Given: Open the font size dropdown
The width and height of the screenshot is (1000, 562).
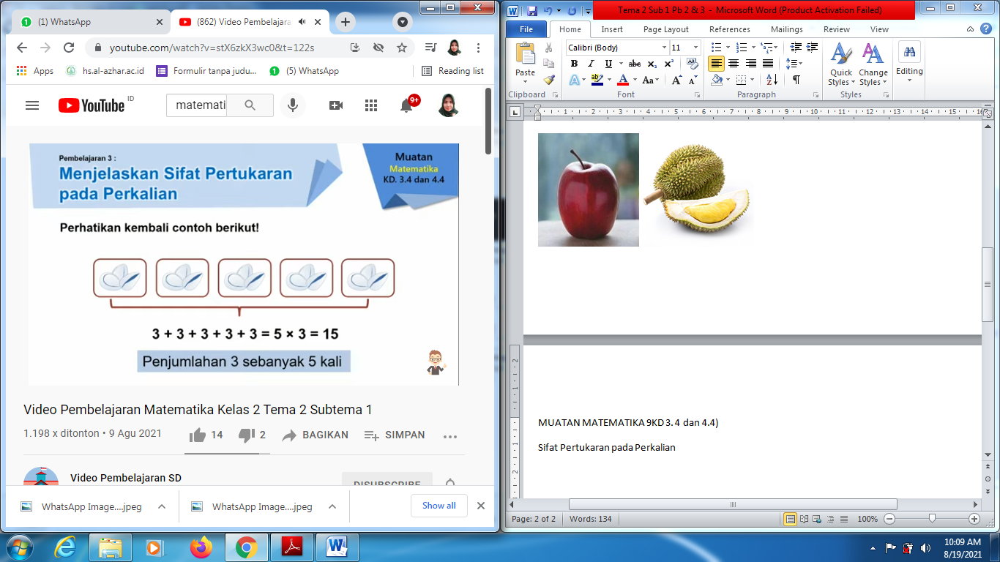Looking at the screenshot, I should tap(695, 48).
